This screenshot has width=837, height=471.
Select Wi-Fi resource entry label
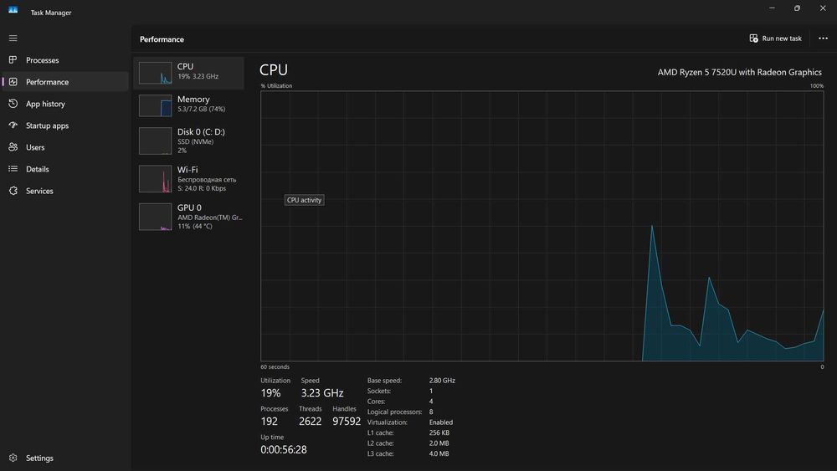point(187,170)
